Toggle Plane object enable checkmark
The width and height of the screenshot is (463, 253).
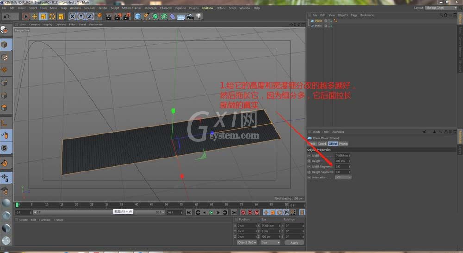pos(332,21)
